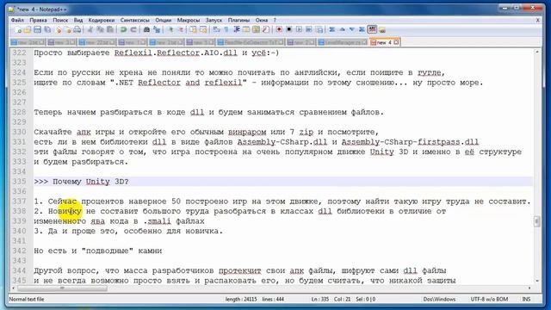Open the Поиск menu
Screen dimensions: 551x310
coord(60,21)
